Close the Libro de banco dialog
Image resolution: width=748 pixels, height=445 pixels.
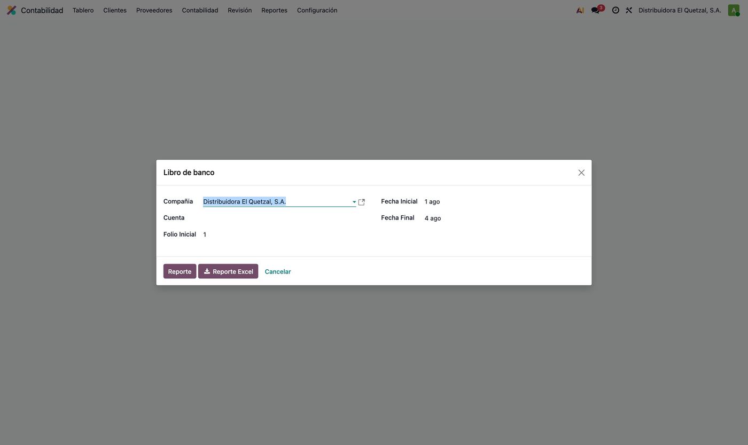581,173
